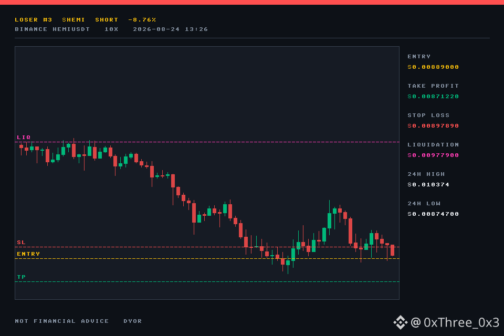Click stop loss value $0.00897890
Viewport: 504px width, 336px height.
tap(433, 125)
